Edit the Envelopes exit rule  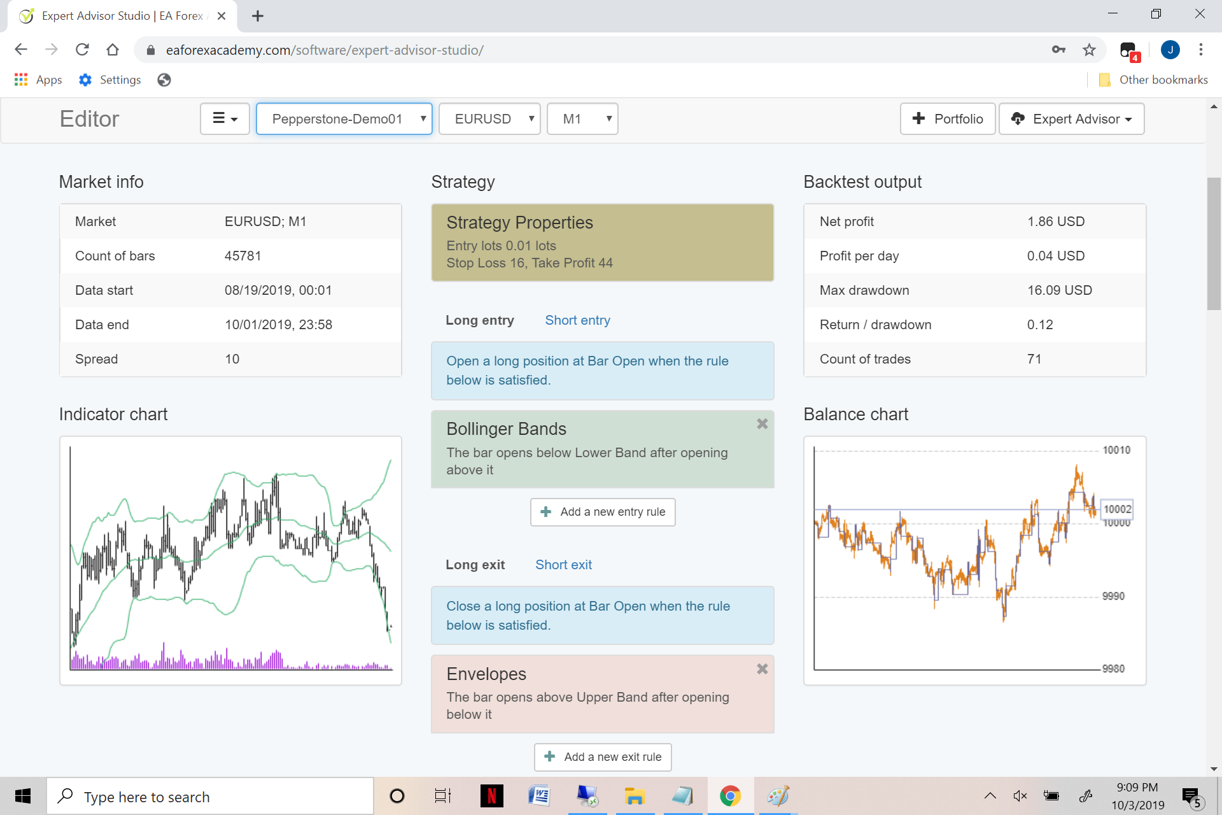click(603, 694)
